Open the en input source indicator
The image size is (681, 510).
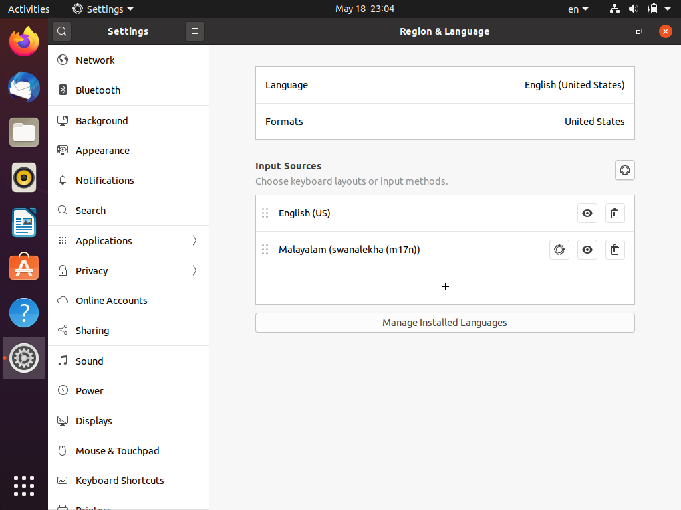(x=577, y=9)
